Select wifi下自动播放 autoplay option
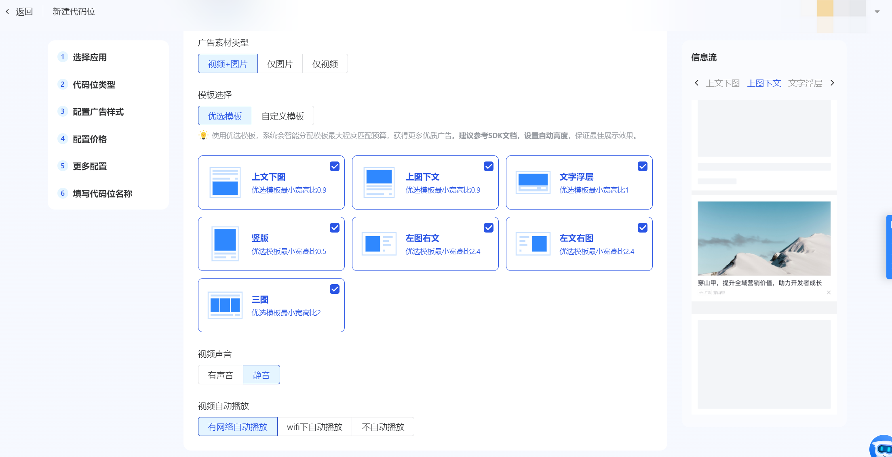The image size is (892, 457). (x=314, y=427)
